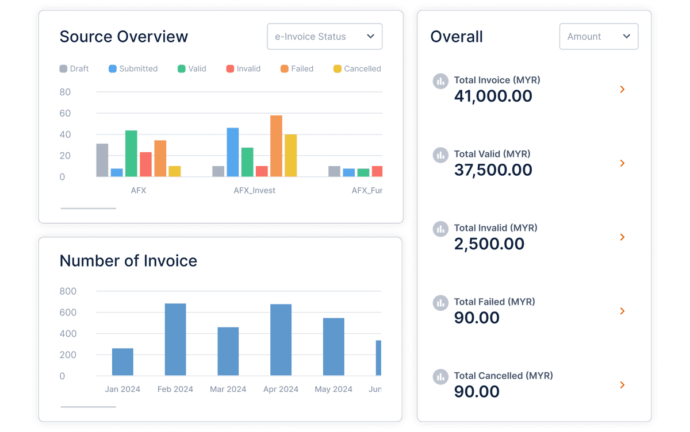Select the Source Overview panel title
690x432 pixels.
pos(124,36)
